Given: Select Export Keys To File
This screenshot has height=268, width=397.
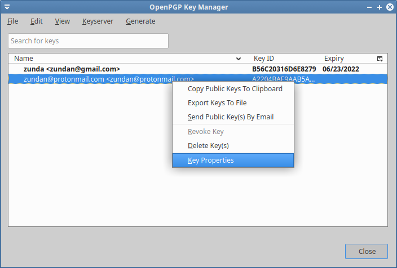Looking at the screenshot, I should coord(233,103).
